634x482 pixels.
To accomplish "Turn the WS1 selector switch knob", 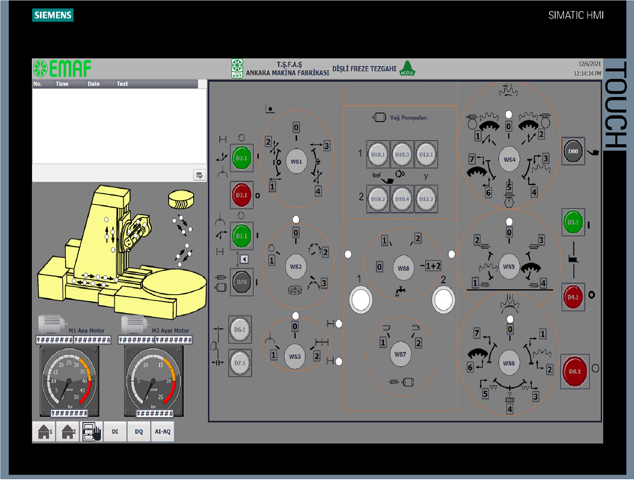I will [296, 161].
